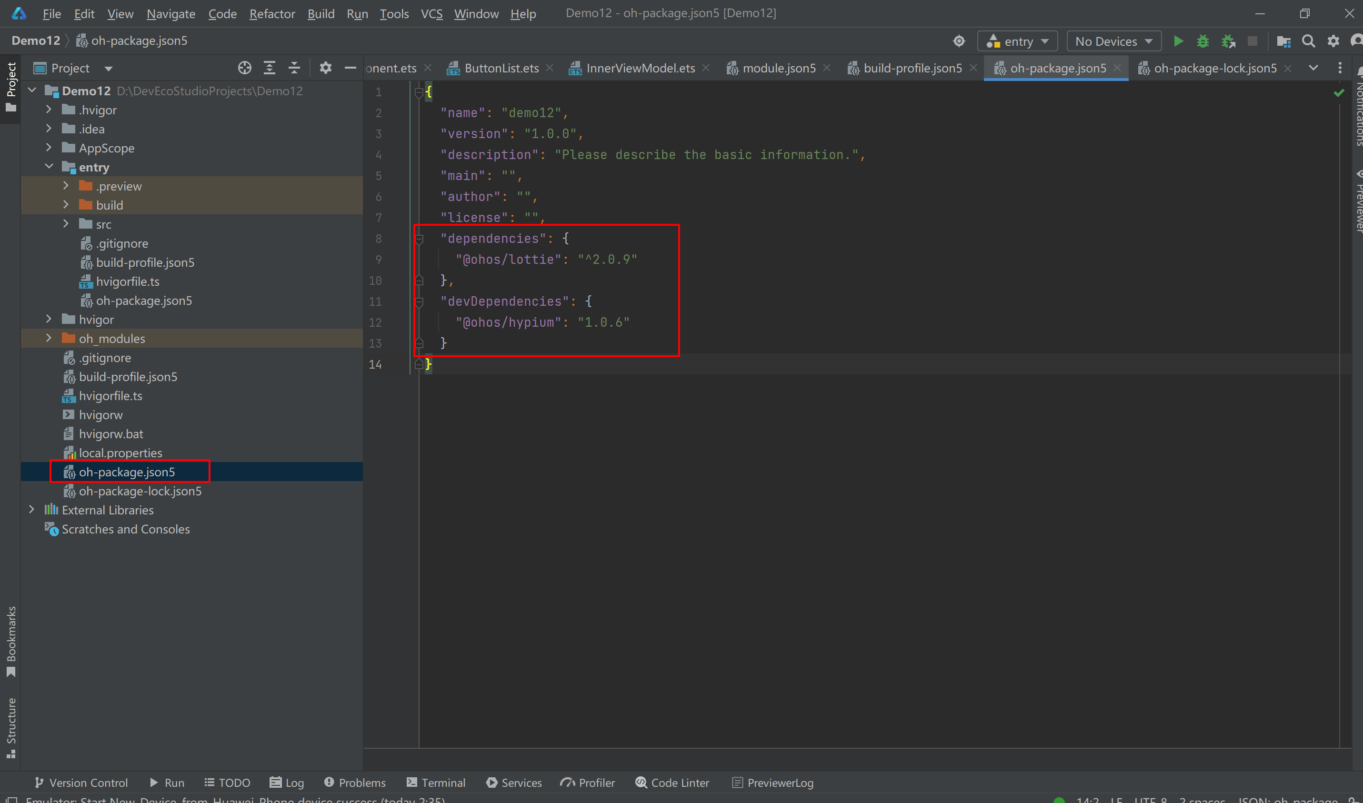Expand External Libraries node
The image size is (1363, 803).
click(x=32, y=510)
